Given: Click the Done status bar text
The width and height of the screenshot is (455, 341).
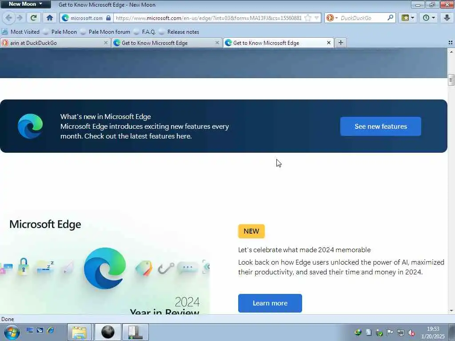Looking at the screenshot, I should pyautogui.click(x=8, y=319).
